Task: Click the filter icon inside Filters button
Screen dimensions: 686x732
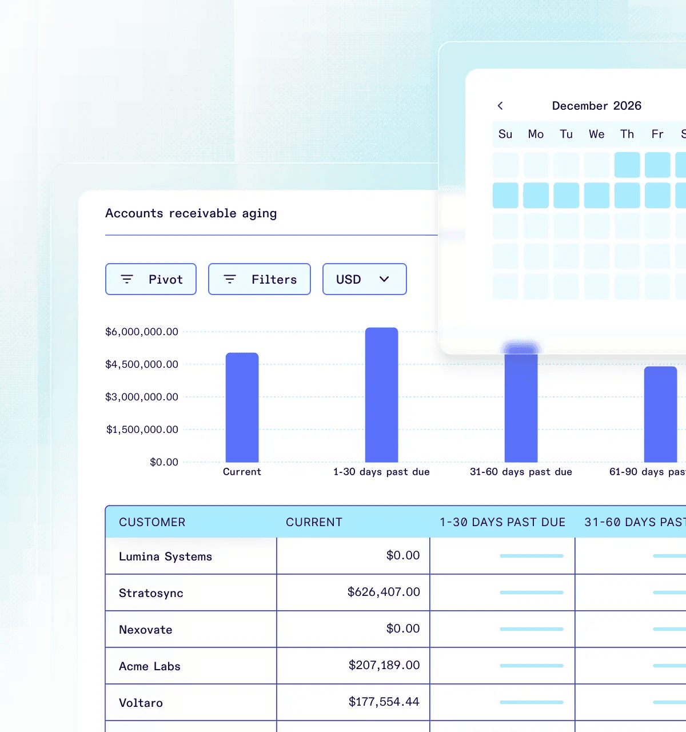Action: pos(230,279)
